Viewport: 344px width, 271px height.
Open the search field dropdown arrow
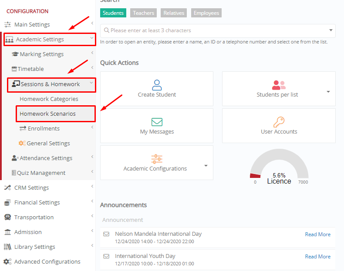[x=331, y=30]
